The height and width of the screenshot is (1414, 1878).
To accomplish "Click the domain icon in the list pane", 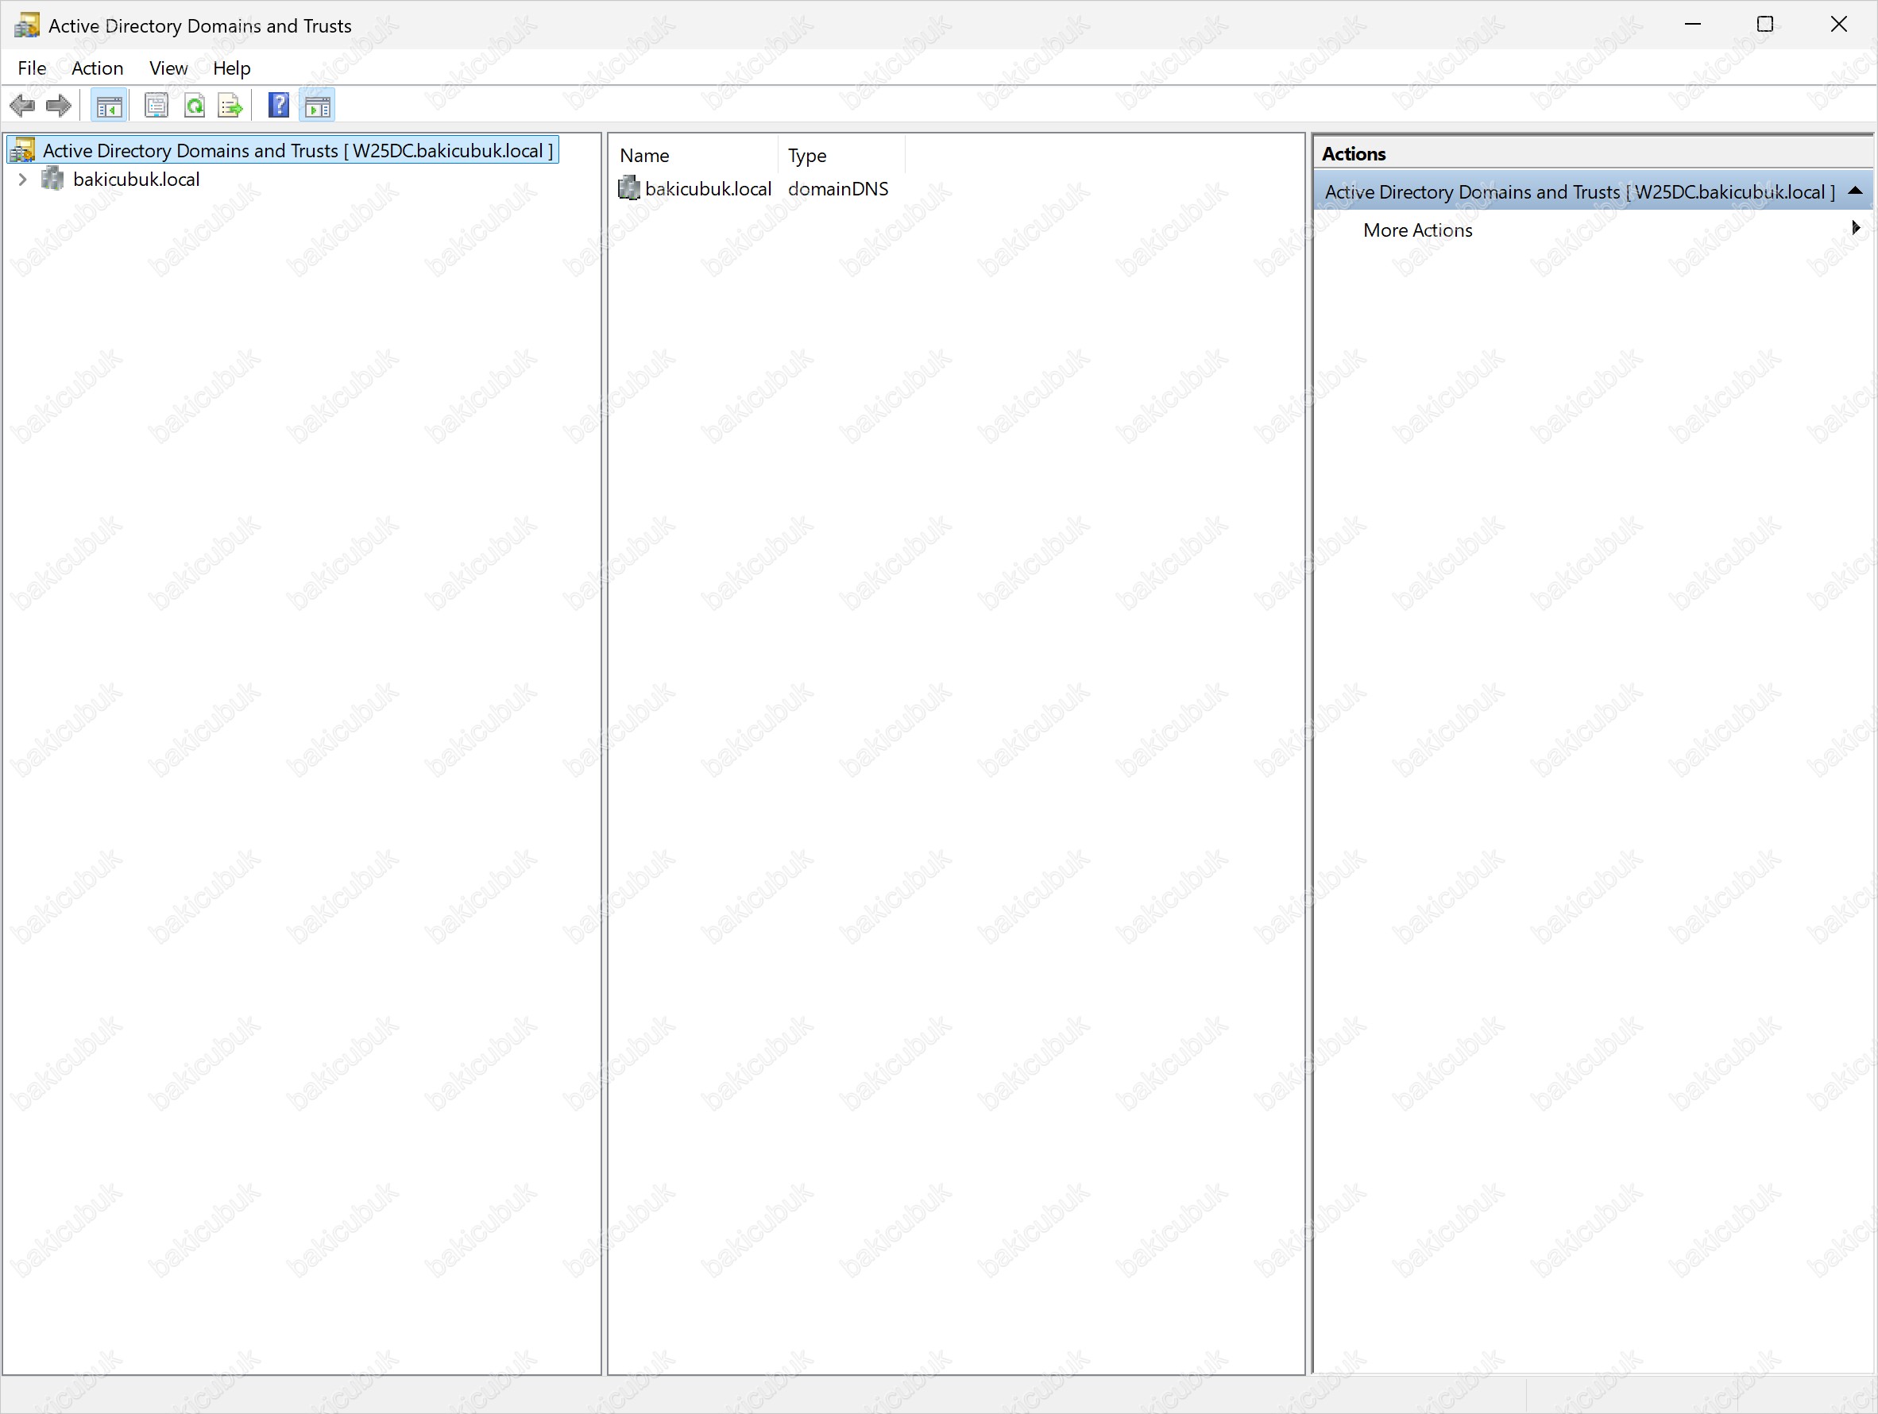I will (x=629, y=188).
